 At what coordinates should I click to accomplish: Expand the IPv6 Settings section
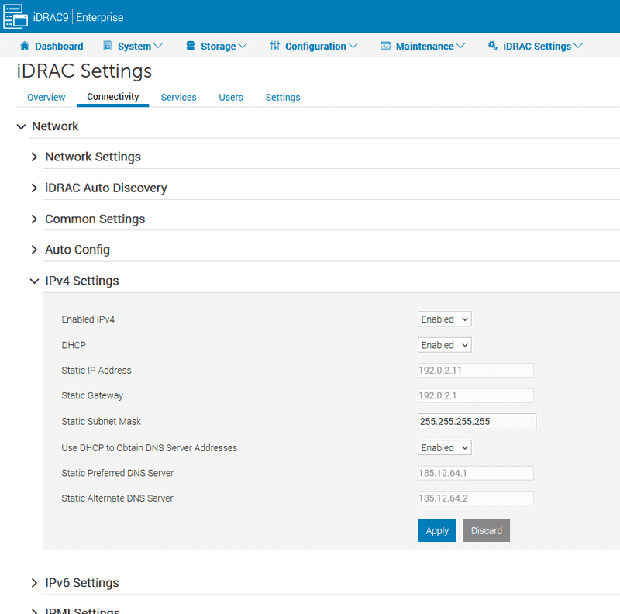(x=34, y=582)
